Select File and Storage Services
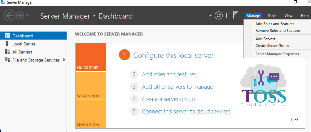The image size is (311, 132). [x=33, y=60]
